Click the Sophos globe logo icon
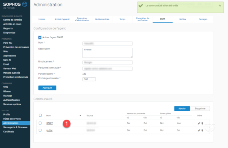228x148 pixels. pos(25,4)
